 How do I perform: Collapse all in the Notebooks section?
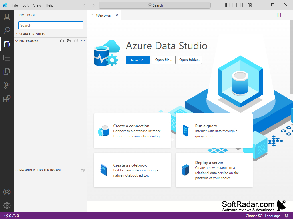click(x=76, y=41)
